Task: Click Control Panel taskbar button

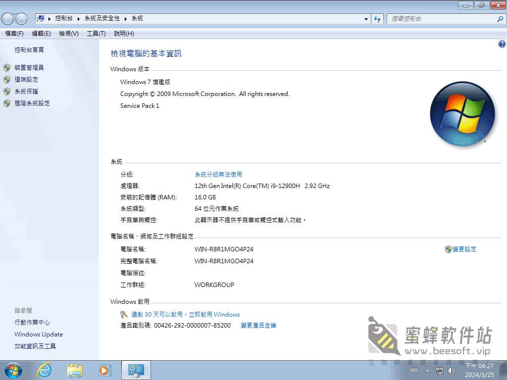Action: pos(136,370)
